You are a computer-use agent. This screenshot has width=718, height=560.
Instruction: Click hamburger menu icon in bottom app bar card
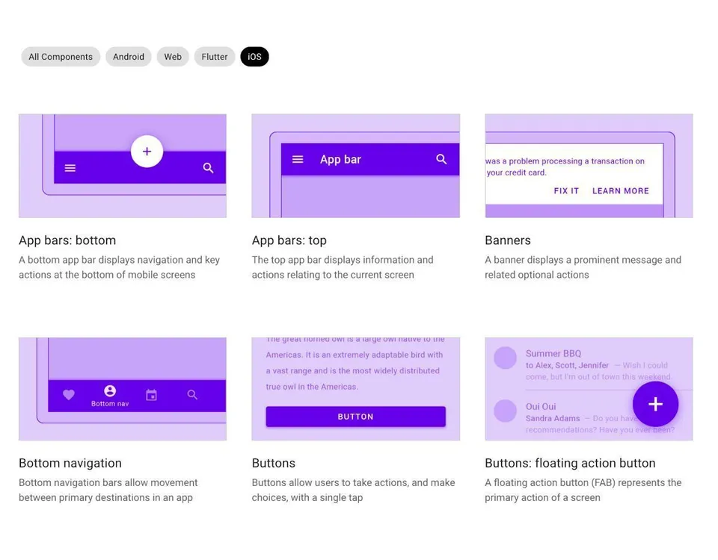click(x=70, y=168)
